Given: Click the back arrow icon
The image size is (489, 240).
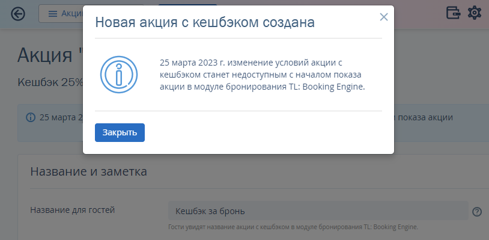Looking at the screenshot, I should coord(18,14).
